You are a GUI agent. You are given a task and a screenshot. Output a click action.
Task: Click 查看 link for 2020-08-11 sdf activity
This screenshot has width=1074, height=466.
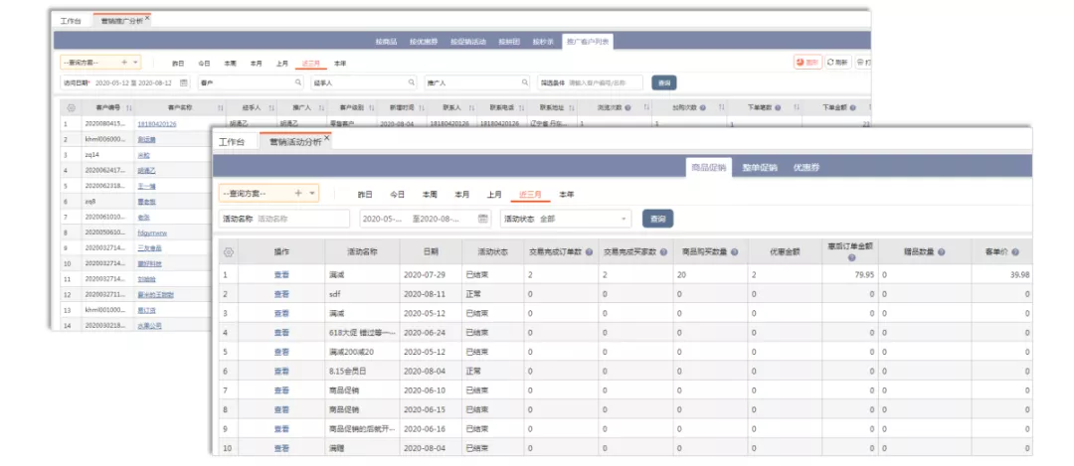pyautogui.click(x=281, y=294)
